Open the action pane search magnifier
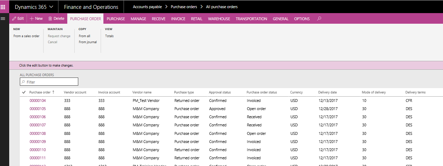 point(319,19)
